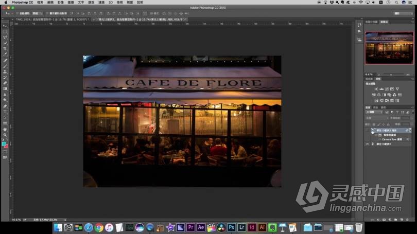
Task: Select the Rectangle shape tool
Action: pos(5,123)
